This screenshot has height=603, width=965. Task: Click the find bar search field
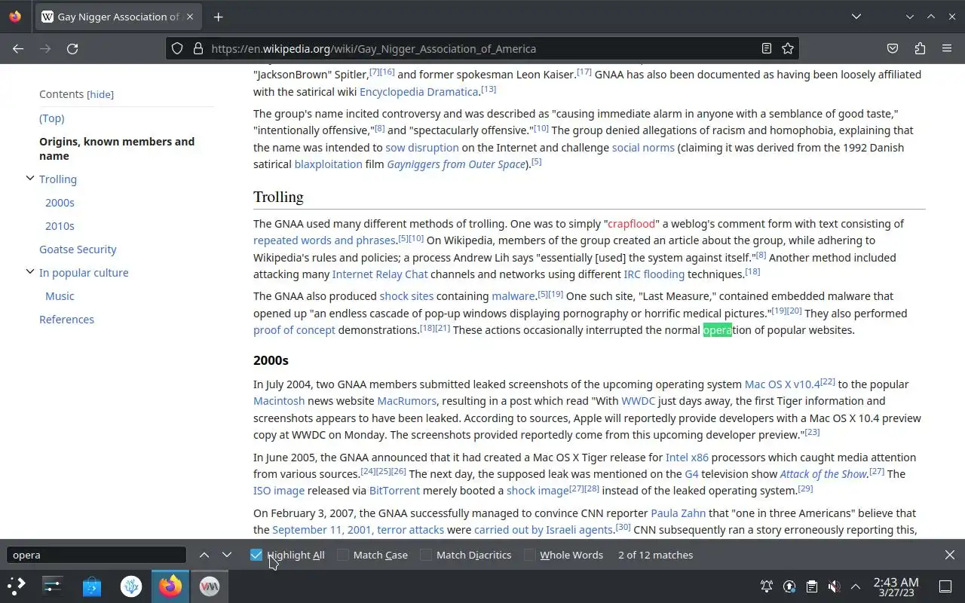96,555
